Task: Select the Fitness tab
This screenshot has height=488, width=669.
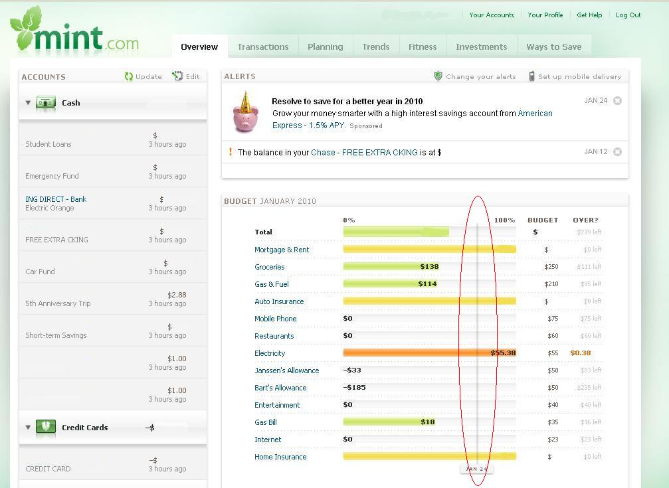Action: pos(423,46)
